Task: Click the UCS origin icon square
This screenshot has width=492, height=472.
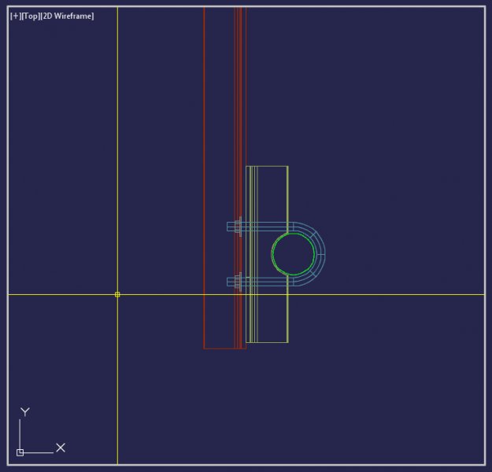Action: point(20,452)
